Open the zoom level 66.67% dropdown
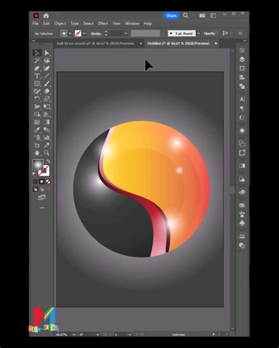 click(x=74, y=335)
